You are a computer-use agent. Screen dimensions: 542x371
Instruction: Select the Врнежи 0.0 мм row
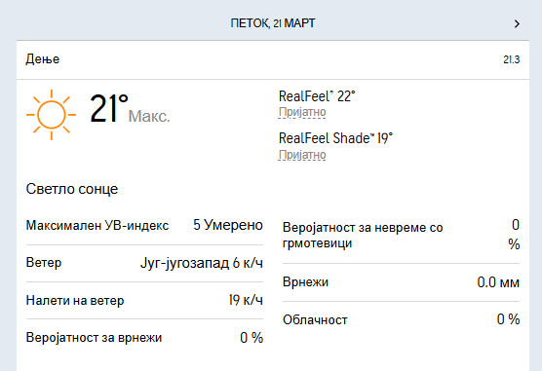pos(401,282)
